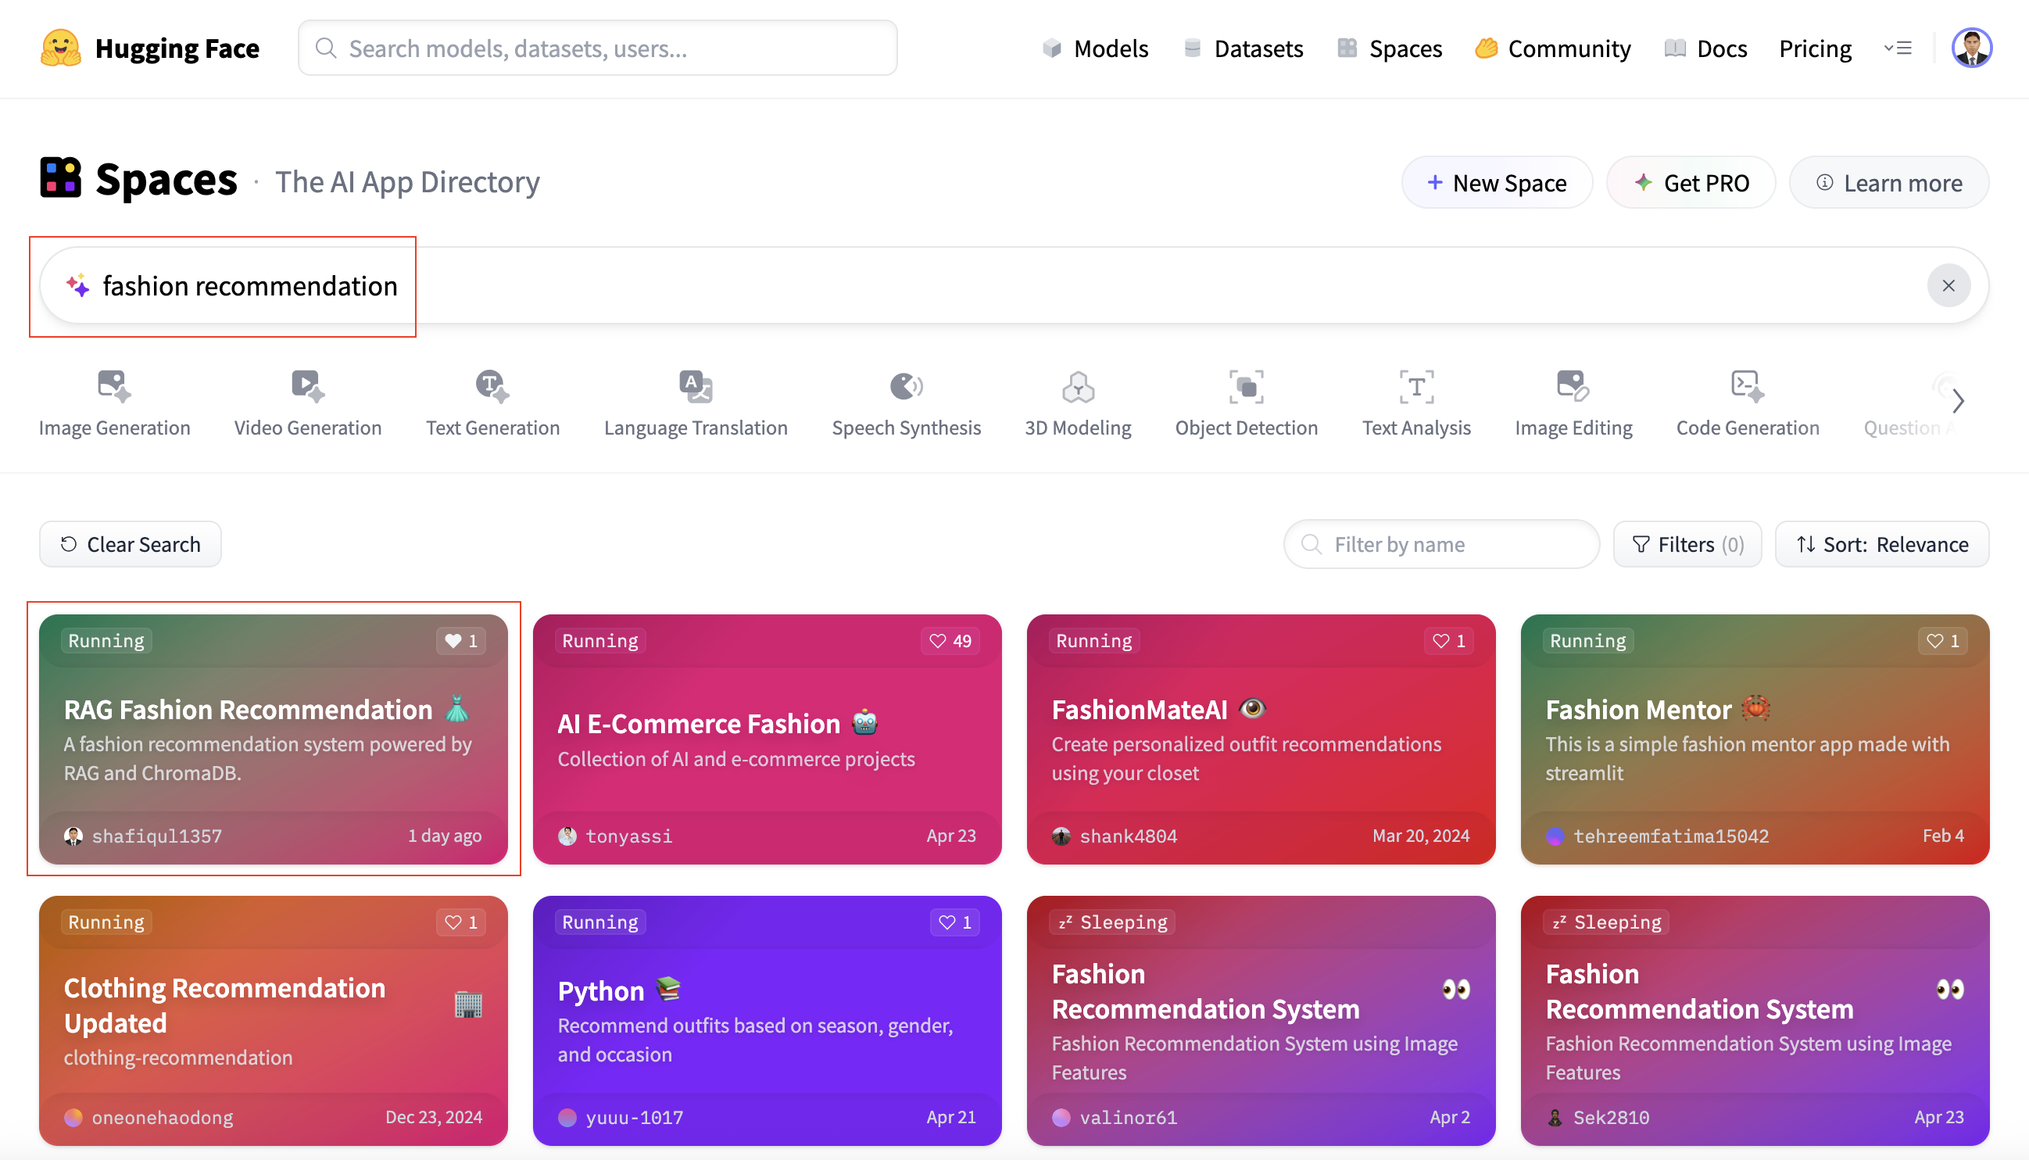Screen dimensions: 2029x1160
Task: Select the Image Editing category
Action: point(1573,403)
